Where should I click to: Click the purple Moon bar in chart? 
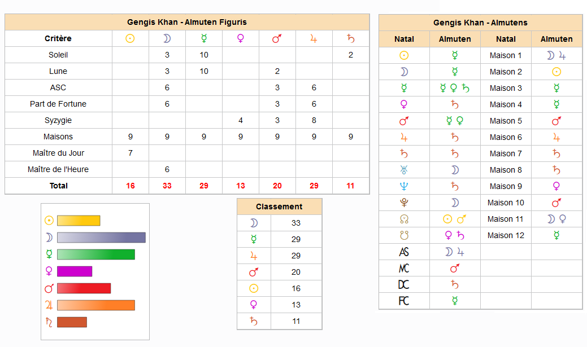coord(102,238)
